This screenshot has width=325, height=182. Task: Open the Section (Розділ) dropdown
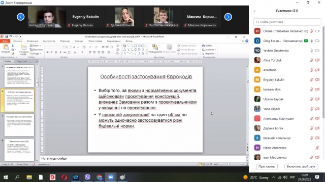click(35, 54)
